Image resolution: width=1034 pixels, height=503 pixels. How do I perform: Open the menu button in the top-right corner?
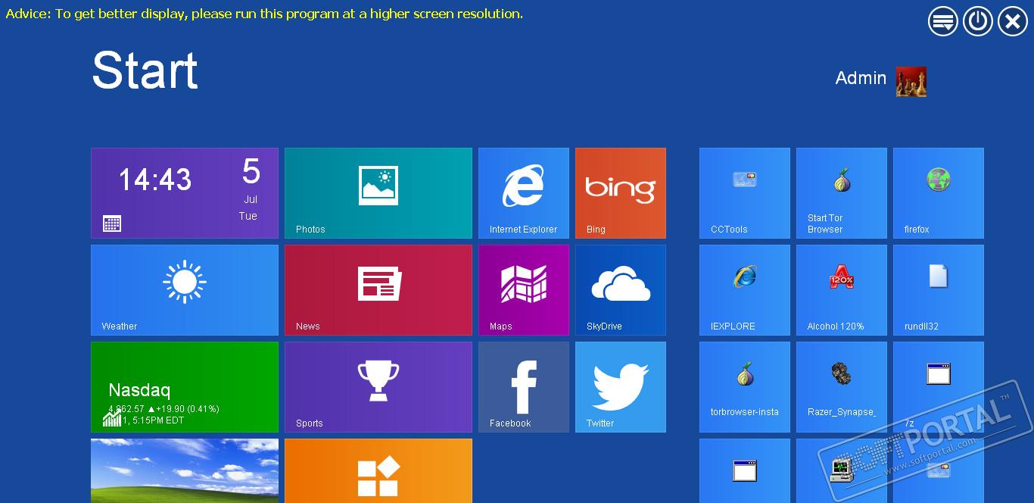pos(943,21)
